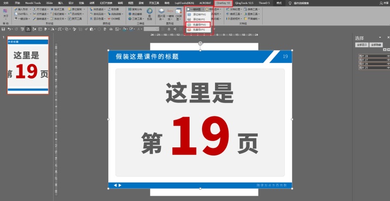
Task: Open EMF导入 dropdown
Action: click(22, 14)
